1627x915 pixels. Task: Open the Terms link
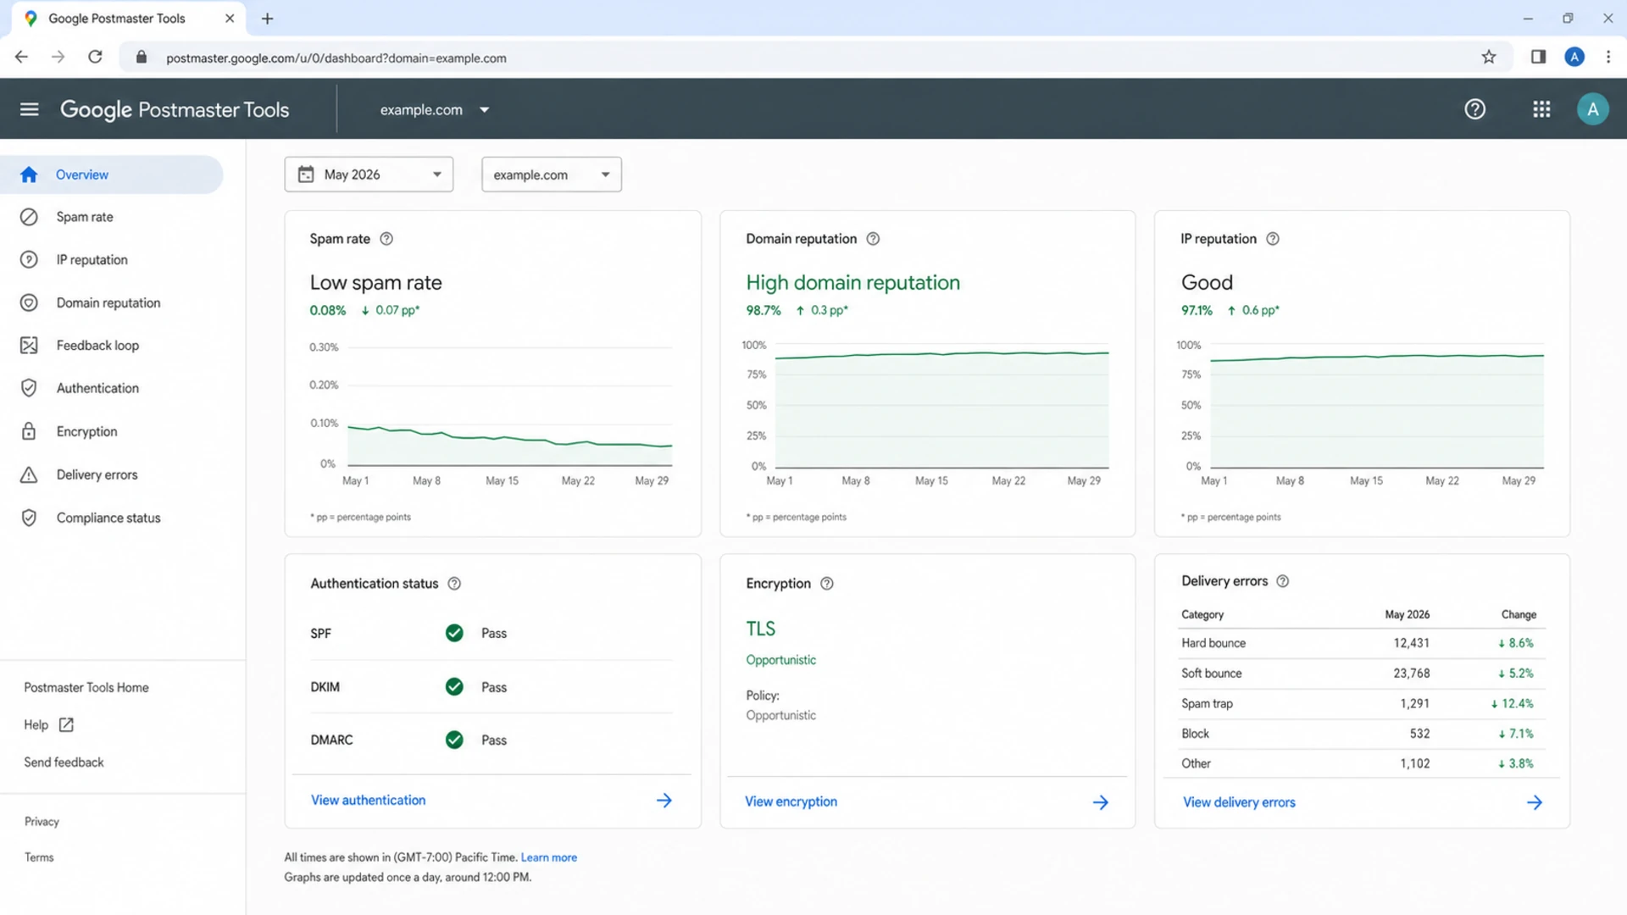[39, 857]
